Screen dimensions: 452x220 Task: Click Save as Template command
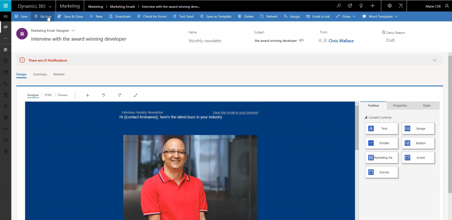click(216, 16)
